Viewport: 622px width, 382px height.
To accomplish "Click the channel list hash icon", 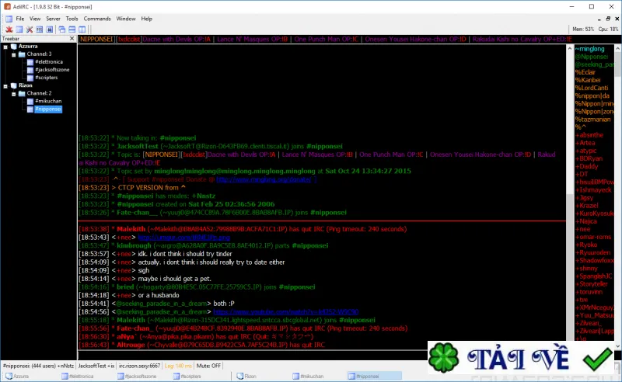I will (50, 30).
